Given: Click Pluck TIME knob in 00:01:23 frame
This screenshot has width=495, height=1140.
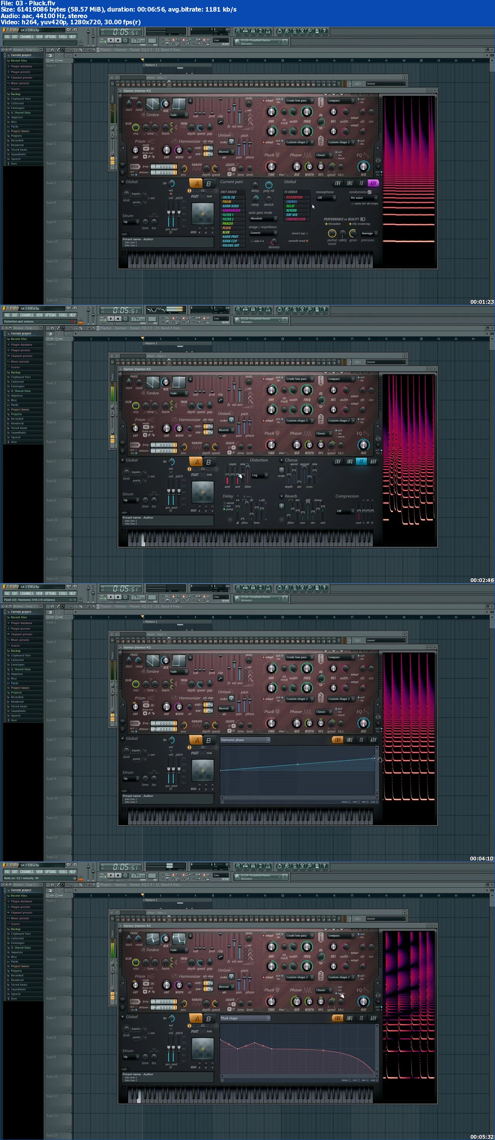Looking at the screenshot, I should [x=271, y=167].
